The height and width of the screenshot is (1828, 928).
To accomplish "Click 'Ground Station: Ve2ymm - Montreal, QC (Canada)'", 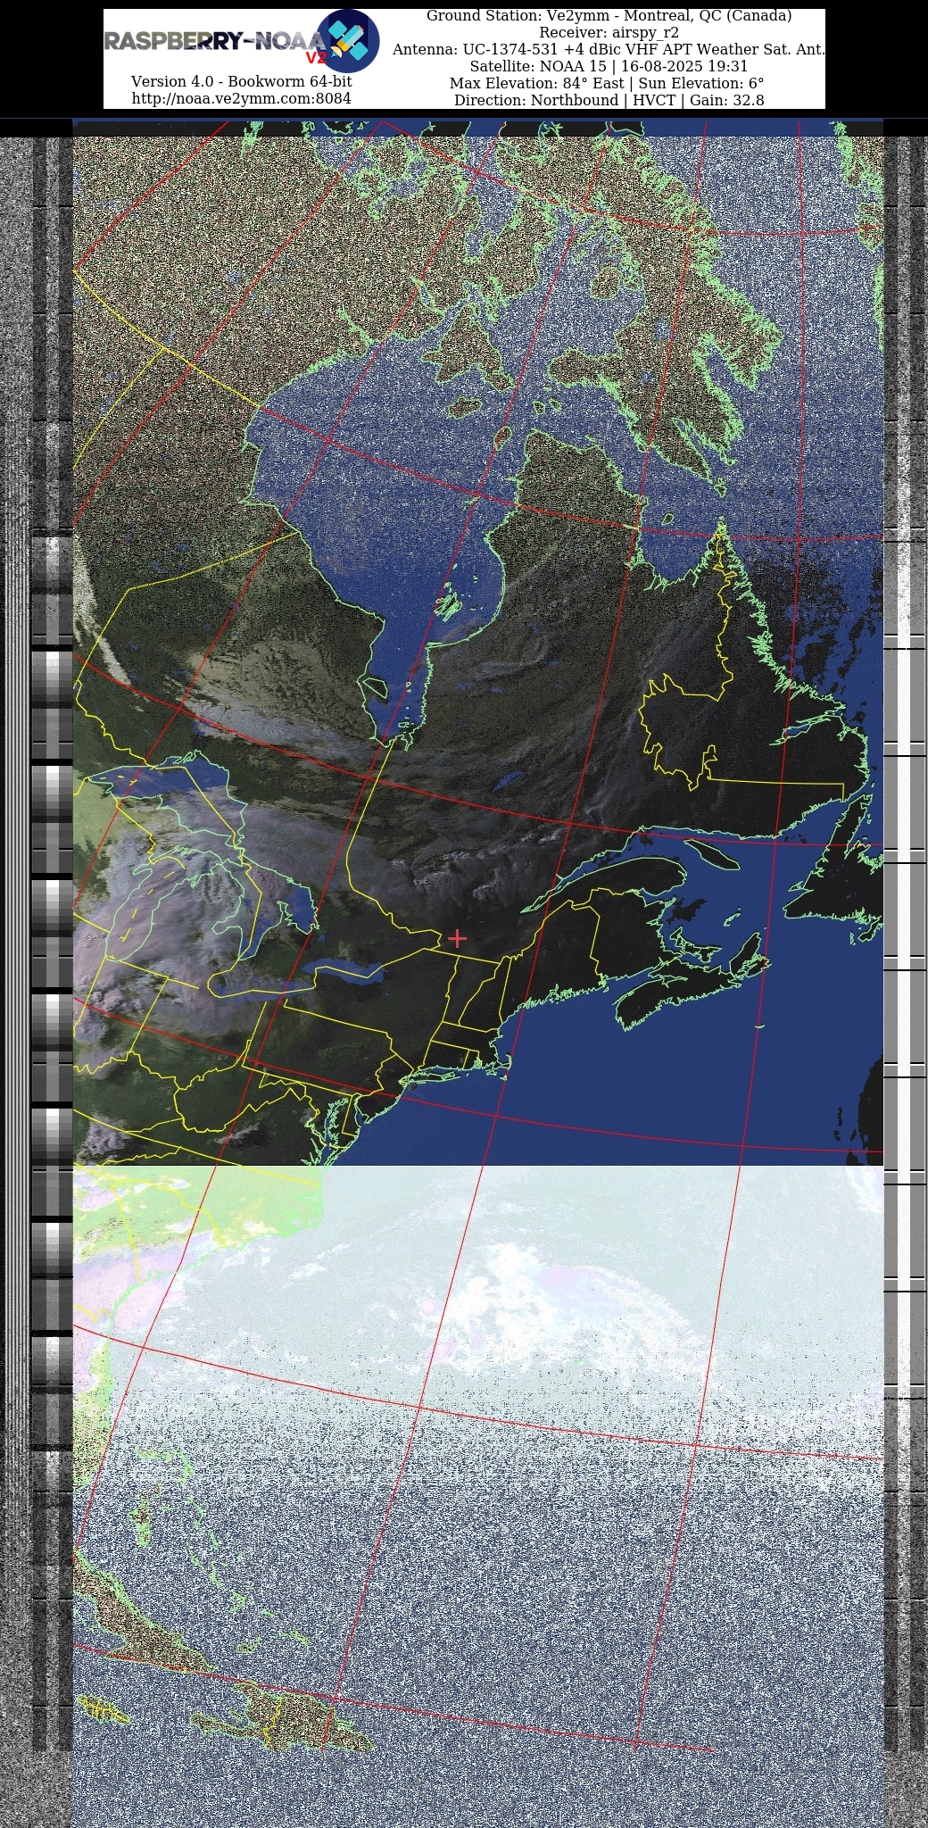I will [x=609, y=16].
